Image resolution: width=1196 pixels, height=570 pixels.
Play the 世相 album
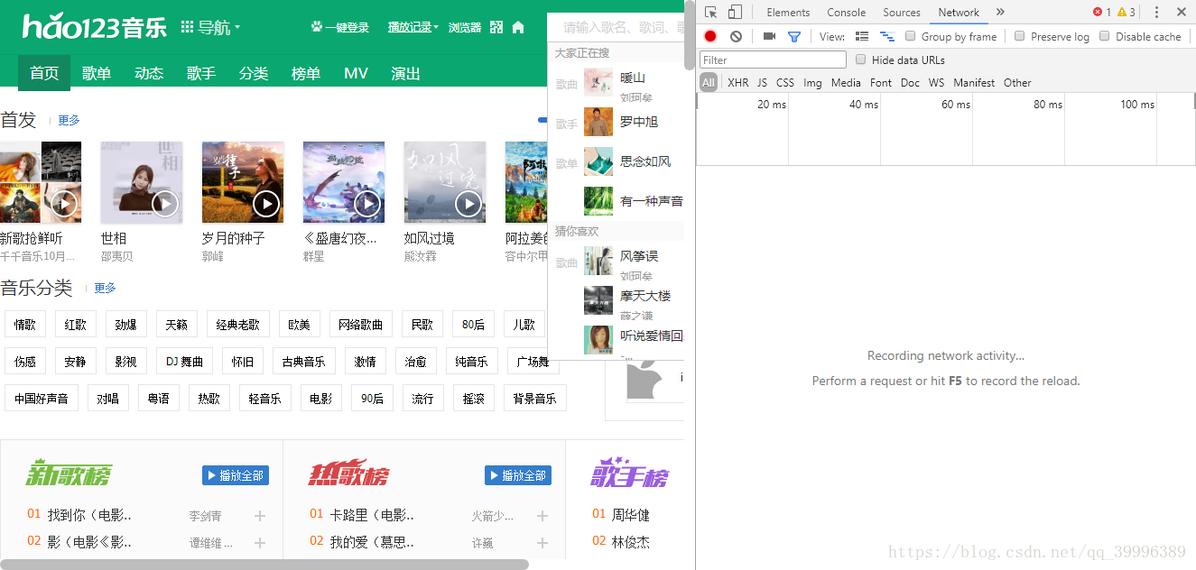[x=164, y=204]
